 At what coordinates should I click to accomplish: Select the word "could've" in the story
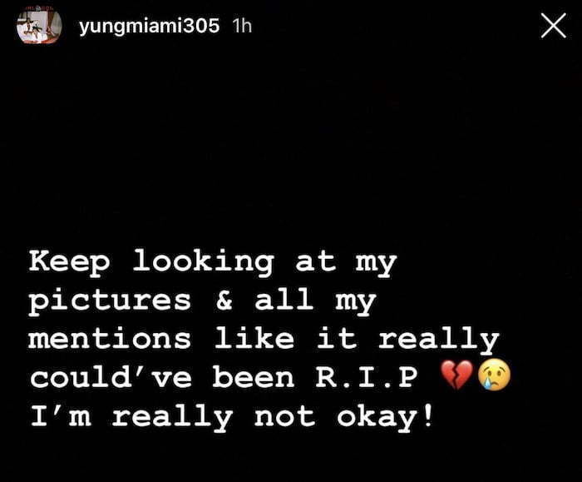point(111,376)
